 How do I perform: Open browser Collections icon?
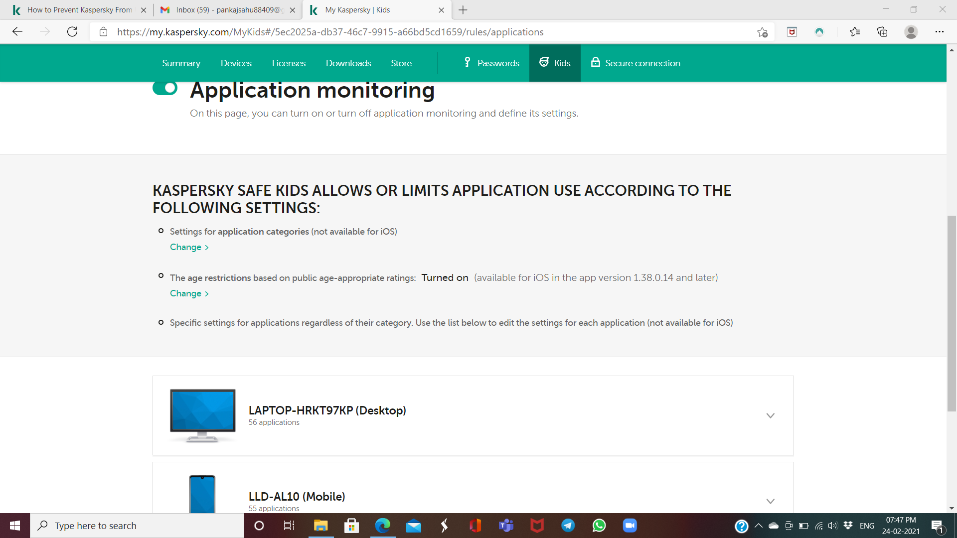(882, 32)
